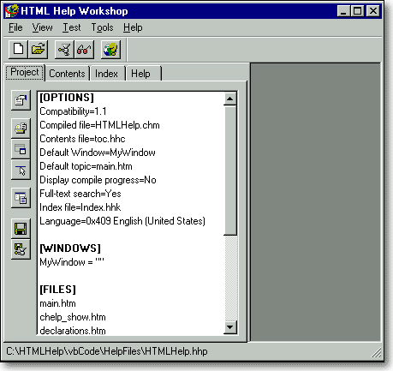Click the HTML Help Workshop title bar icon

point(12,11)
